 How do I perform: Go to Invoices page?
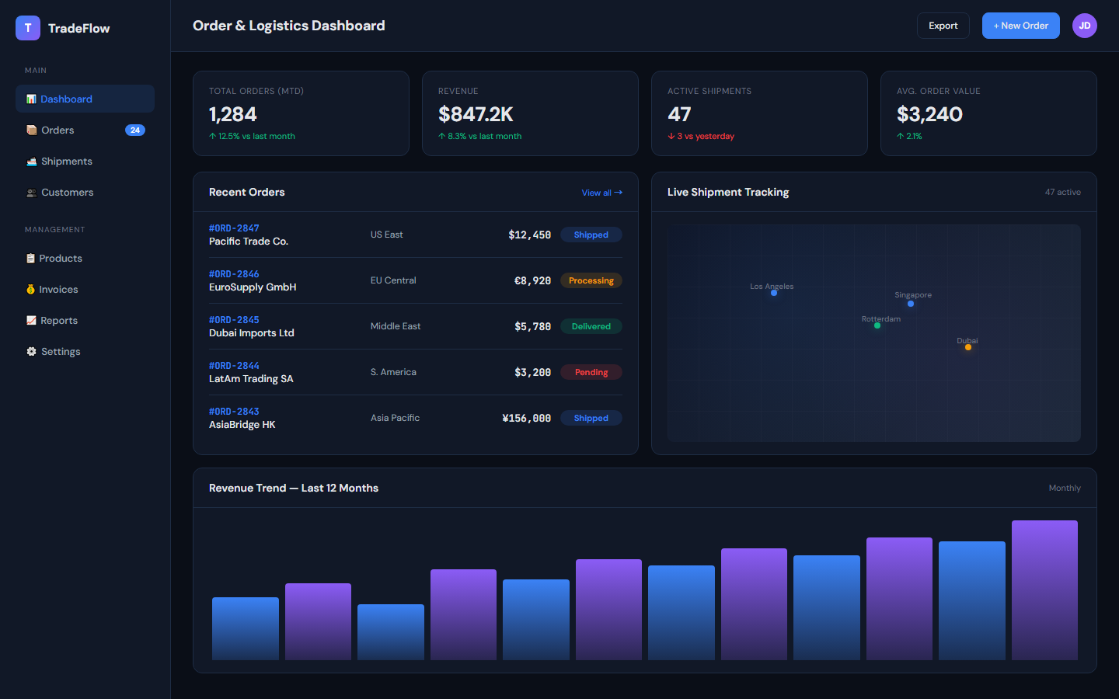[x=85, y=289]
